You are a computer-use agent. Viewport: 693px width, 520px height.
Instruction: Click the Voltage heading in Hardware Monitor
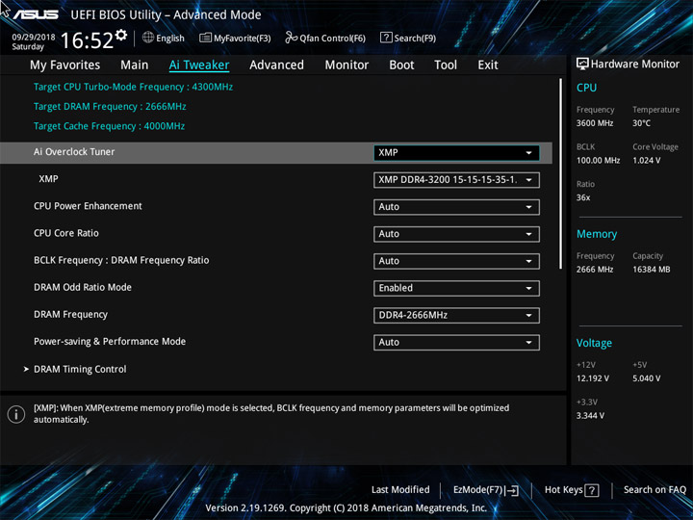[x=594, y=343]
